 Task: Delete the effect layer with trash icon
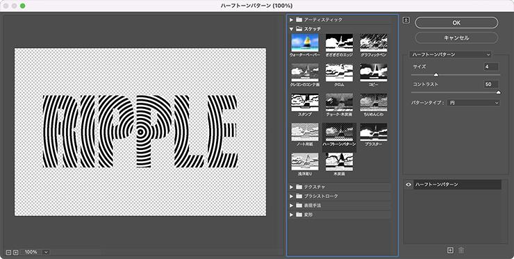pos(461,251)
